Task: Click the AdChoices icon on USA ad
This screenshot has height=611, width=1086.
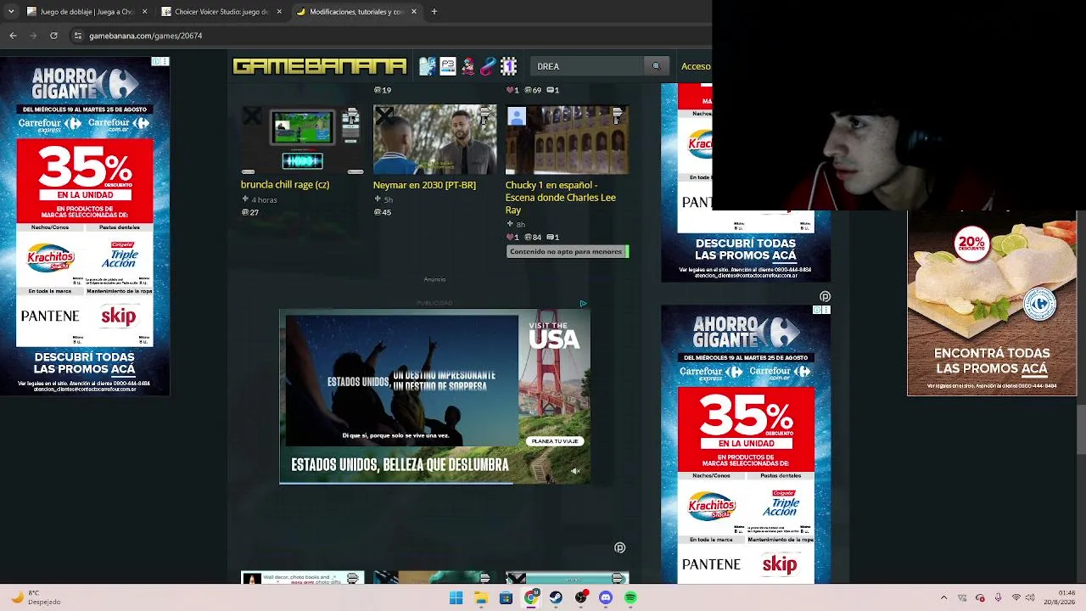Action: (x=583, y=304)
